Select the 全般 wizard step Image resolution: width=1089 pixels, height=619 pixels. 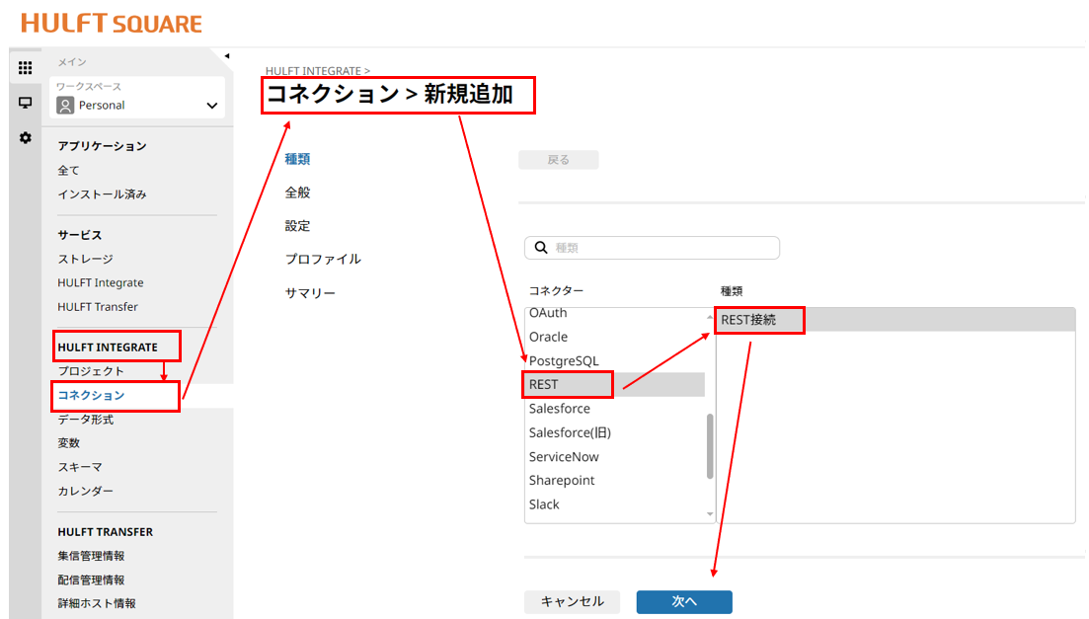click(x=297, y=193)
